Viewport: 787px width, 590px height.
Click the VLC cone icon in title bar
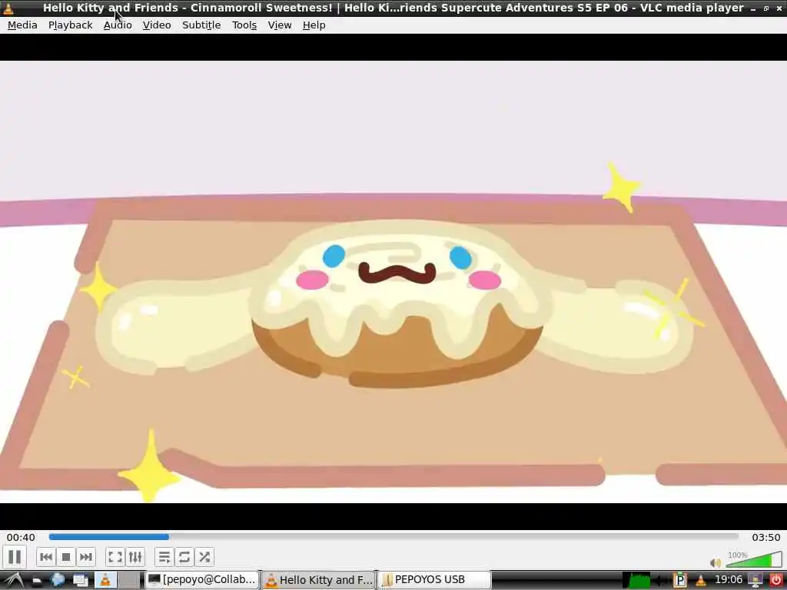(8, 8)
